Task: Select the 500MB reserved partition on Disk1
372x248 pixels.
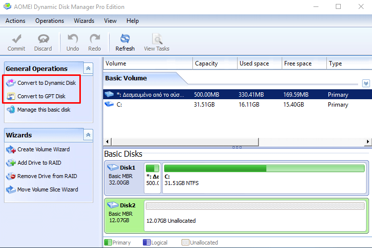Action: point(152,178)
